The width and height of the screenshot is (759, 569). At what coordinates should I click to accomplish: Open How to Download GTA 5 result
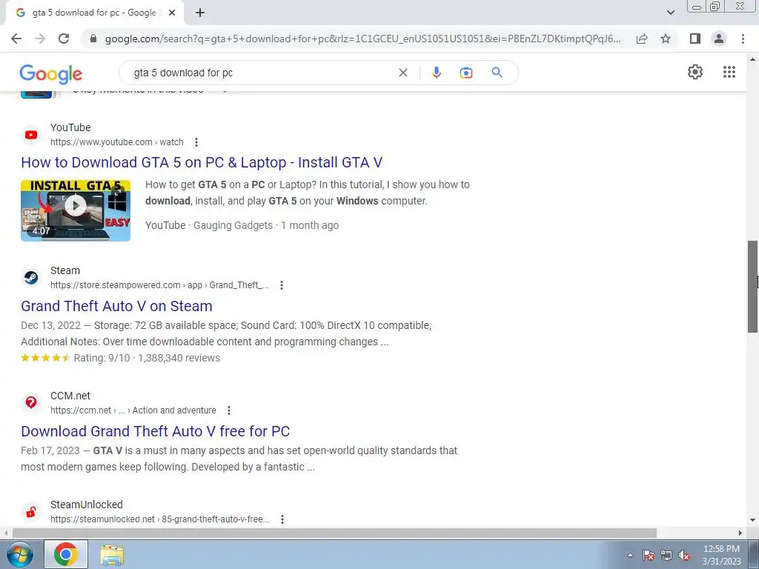[x=202, y=162]
